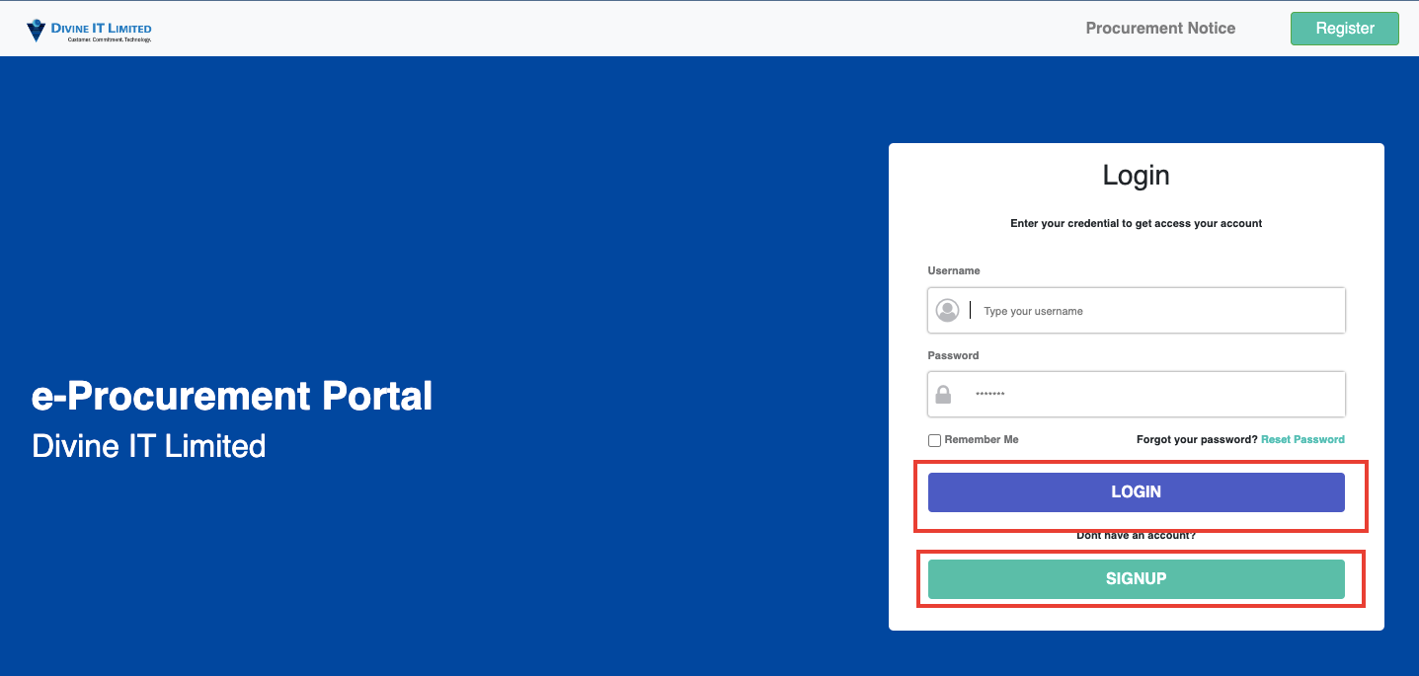The height and width of the screenshot is (676, 1419).
Task: Click 'Dont have an account?' text
Action: coord(1136,536)
